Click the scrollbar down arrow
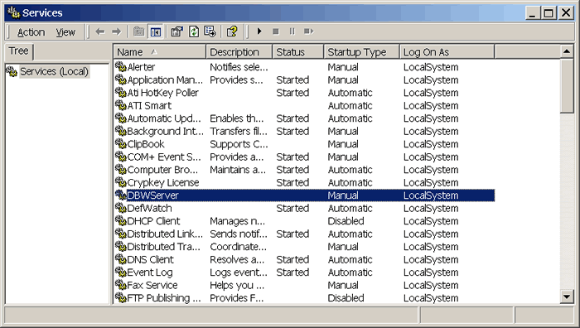Screen dimensions: 580x328 click(567, 297)
